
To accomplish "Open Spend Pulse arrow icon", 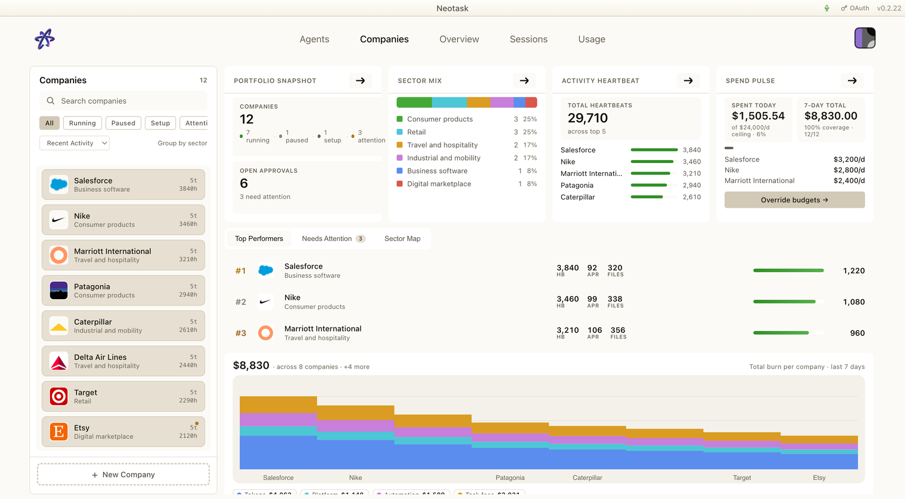I will 852,81.
